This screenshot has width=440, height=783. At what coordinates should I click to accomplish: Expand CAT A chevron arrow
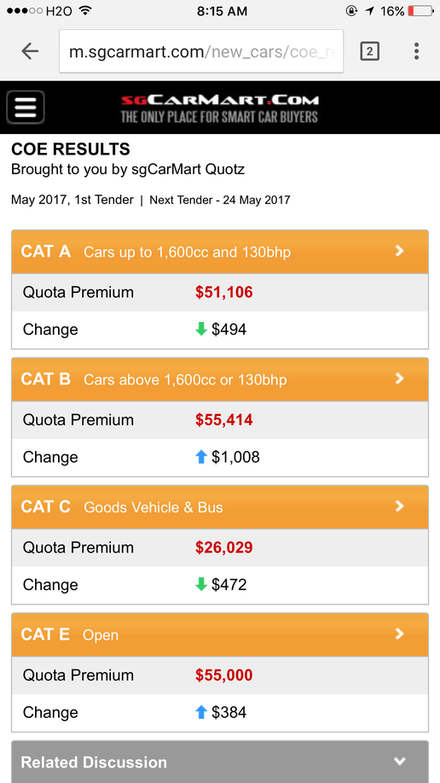click(x=399, y=251)
